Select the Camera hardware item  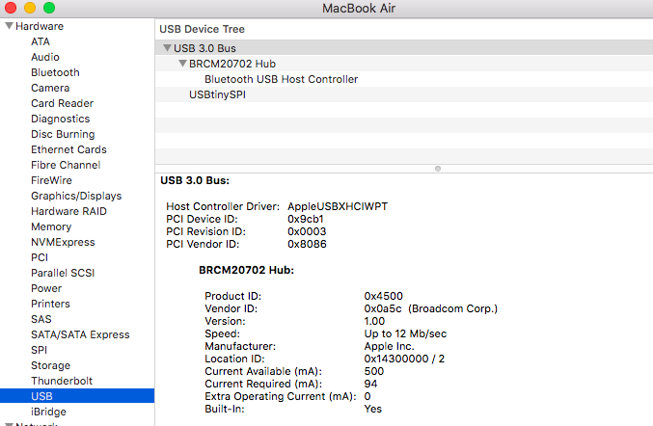pyautogui.click(x=50, y=88)
